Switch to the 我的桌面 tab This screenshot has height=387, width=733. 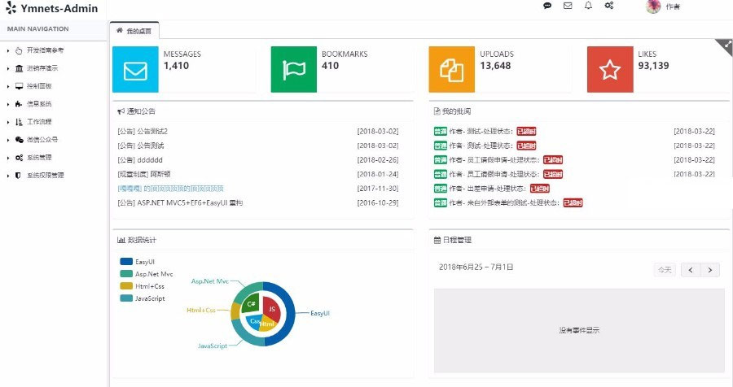point(136,31)
